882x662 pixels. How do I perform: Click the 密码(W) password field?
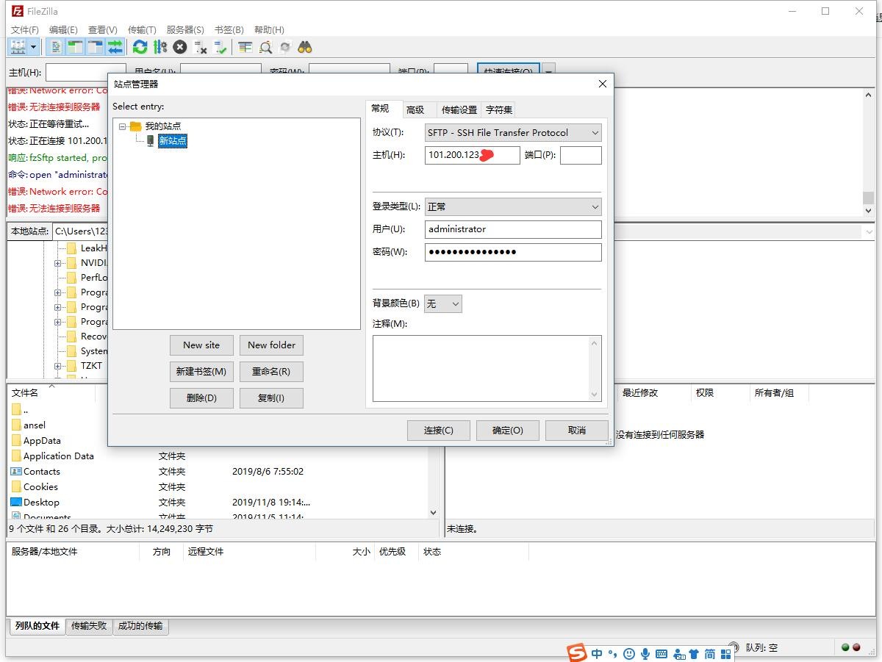point(513,252)
